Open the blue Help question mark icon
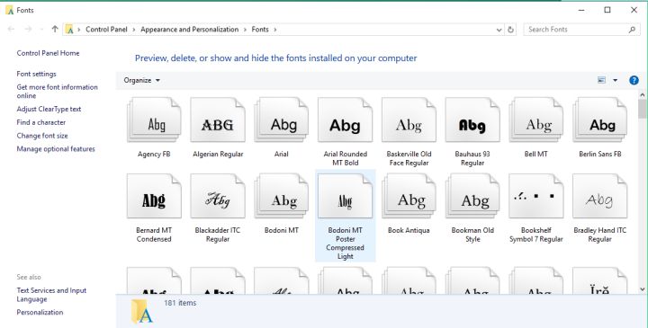648x328 pixels. (x=634, y=80)
